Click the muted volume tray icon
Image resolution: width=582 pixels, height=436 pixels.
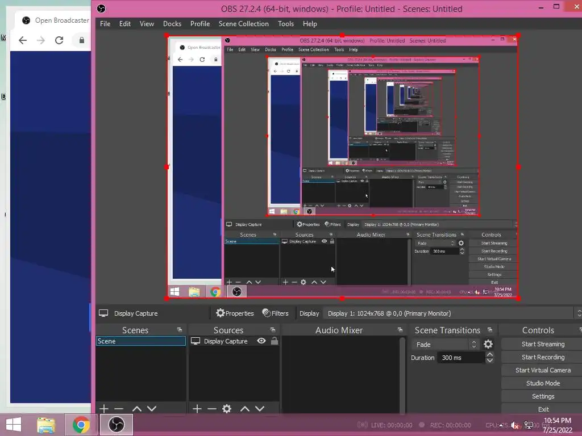pyautogui.click(x=515, y=425)
